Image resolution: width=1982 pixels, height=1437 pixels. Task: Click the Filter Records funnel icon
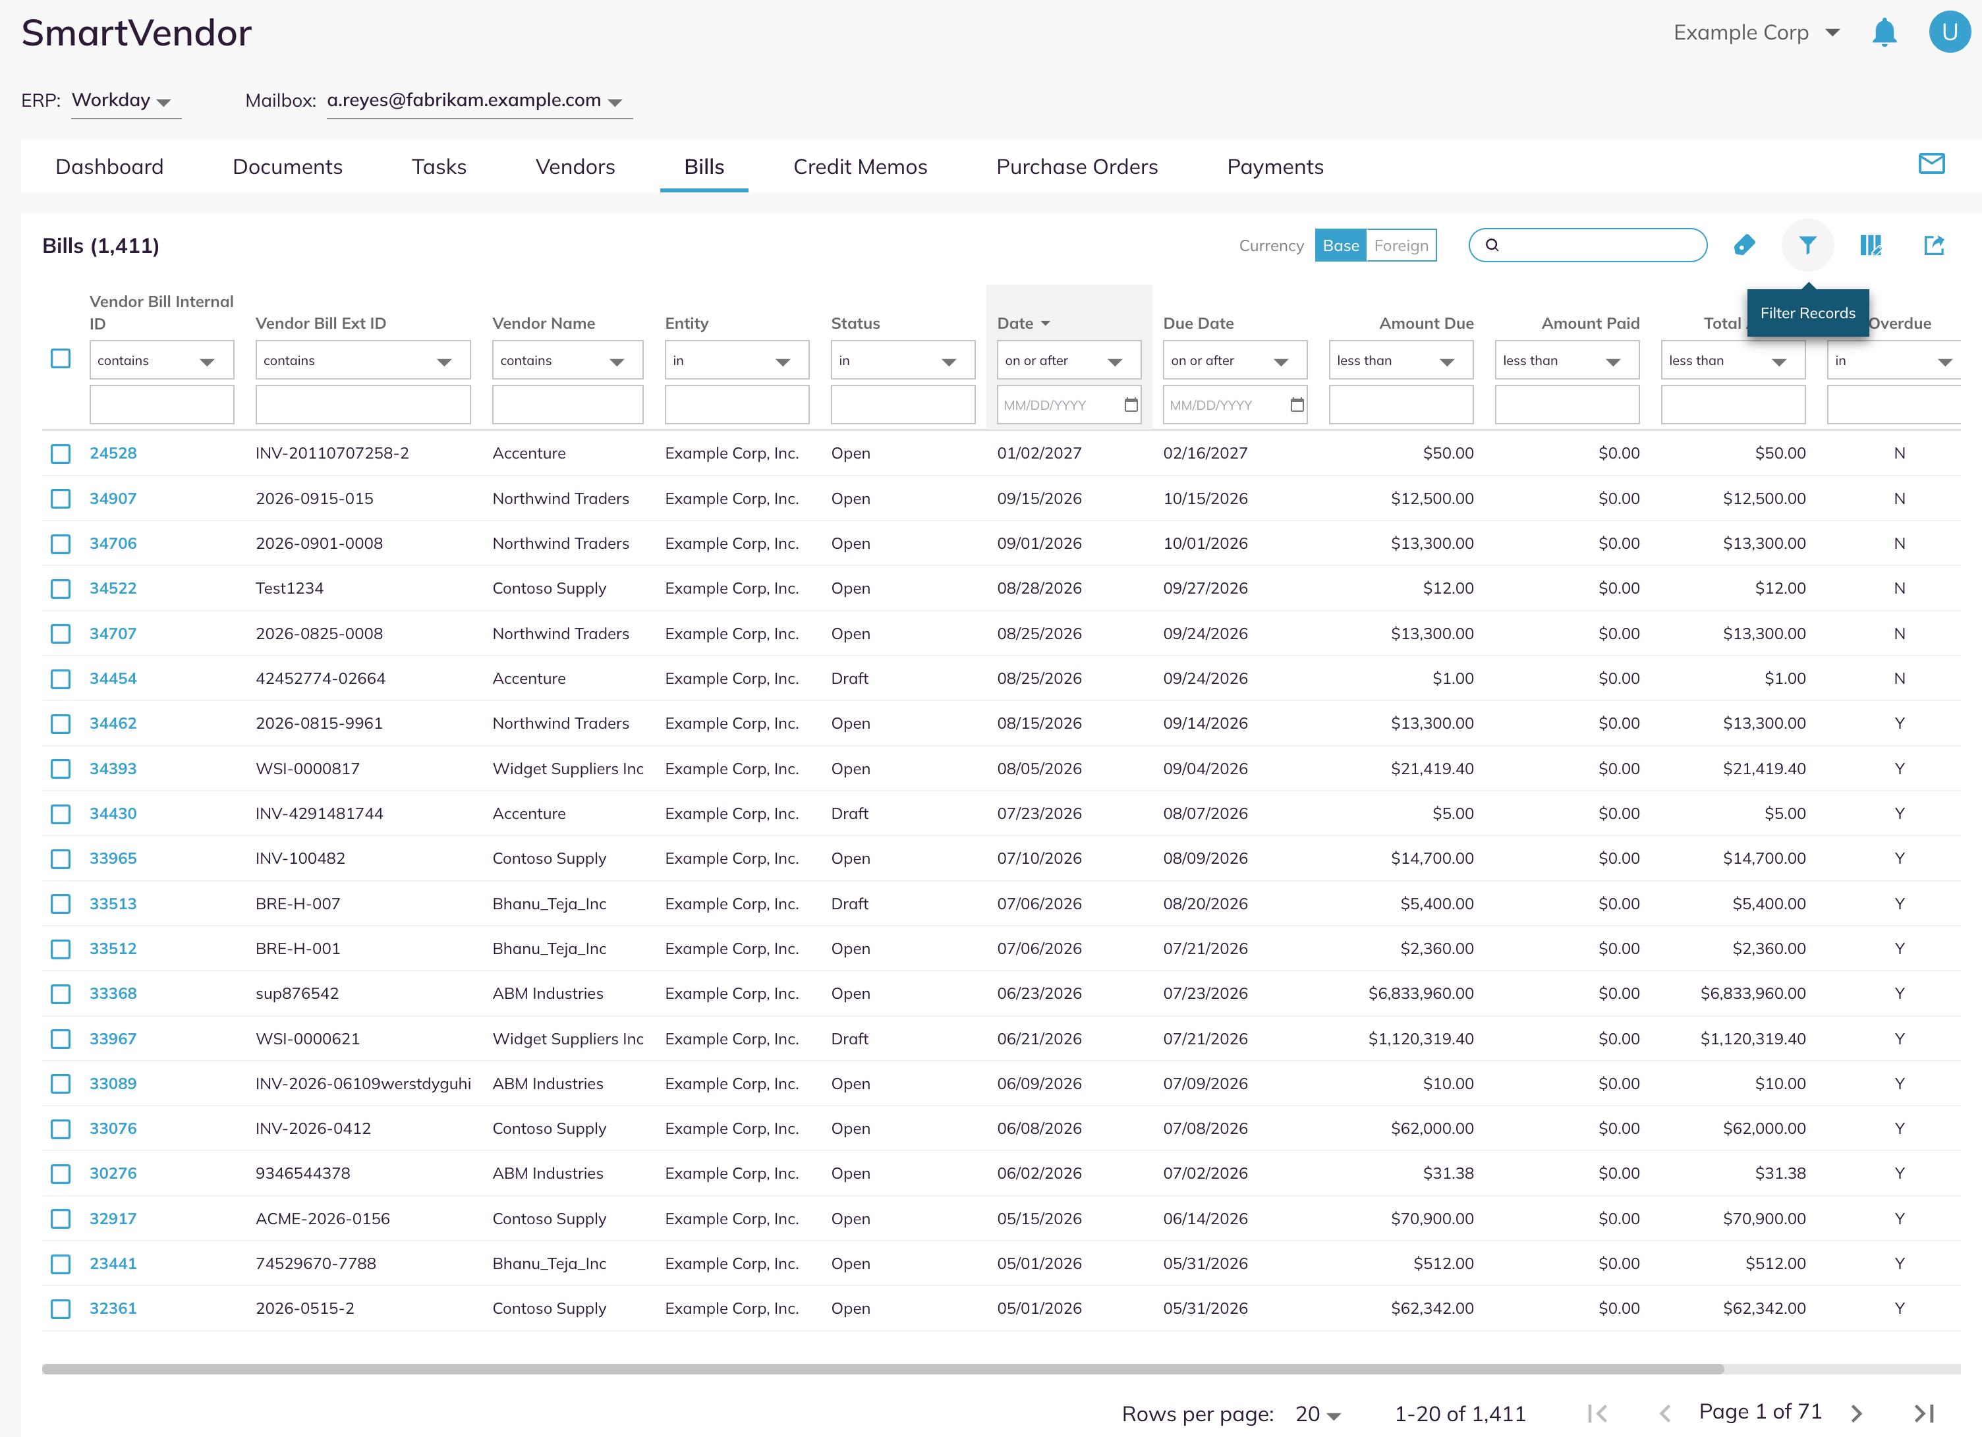coord(1807,246)
